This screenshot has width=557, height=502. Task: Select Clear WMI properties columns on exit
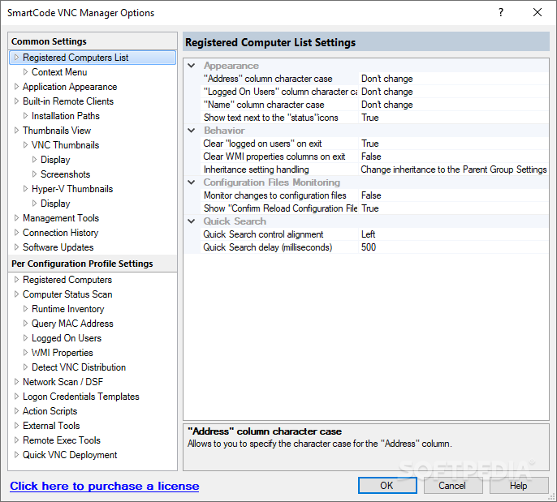point(274,157)
